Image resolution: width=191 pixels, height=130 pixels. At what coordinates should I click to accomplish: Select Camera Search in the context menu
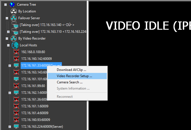tap(70, 82)
